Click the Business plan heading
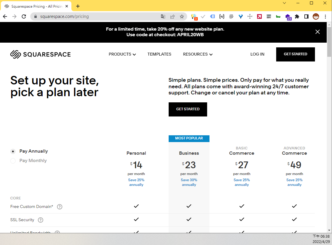 click(x=189, y=153)
